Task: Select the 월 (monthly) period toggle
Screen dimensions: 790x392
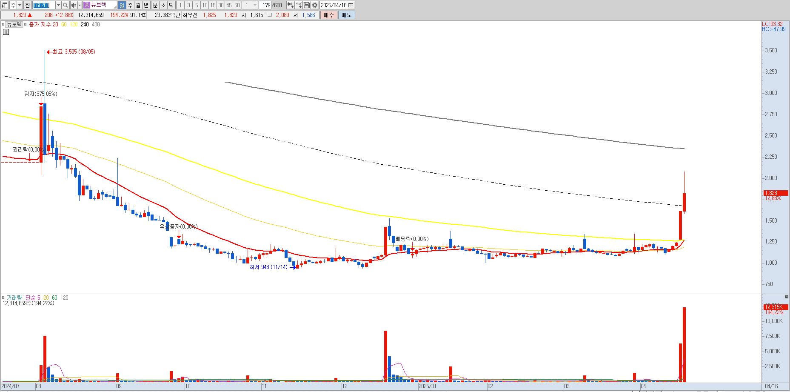Action: [138, 5]
